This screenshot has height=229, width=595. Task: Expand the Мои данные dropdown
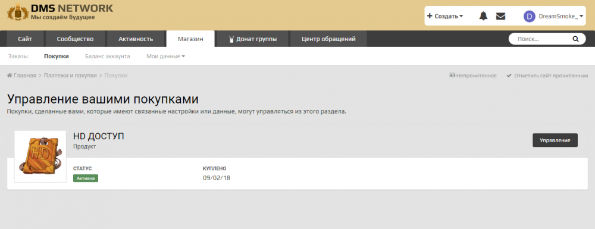coord(166,56)
